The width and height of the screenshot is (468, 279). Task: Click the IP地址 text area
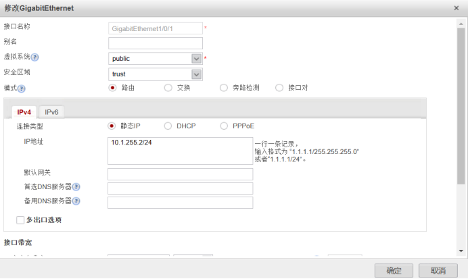[181, 151]
